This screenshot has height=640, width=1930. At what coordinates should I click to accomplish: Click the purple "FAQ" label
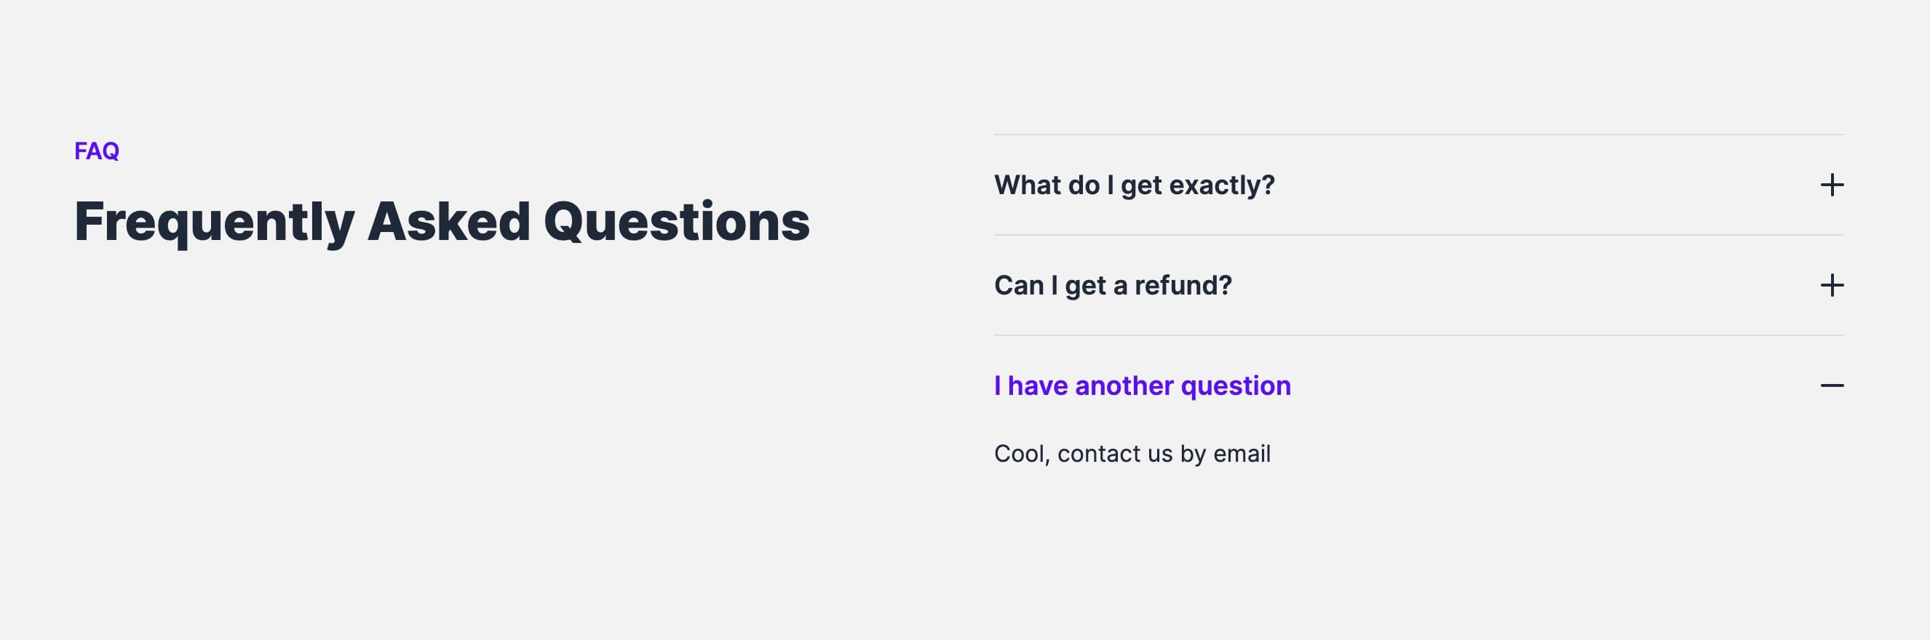point(97,151)
